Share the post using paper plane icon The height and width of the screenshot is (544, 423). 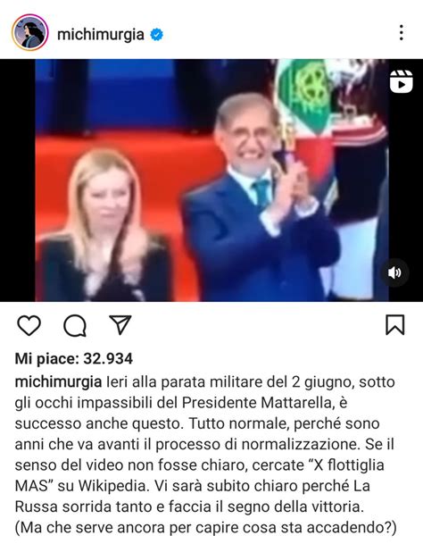120,325
